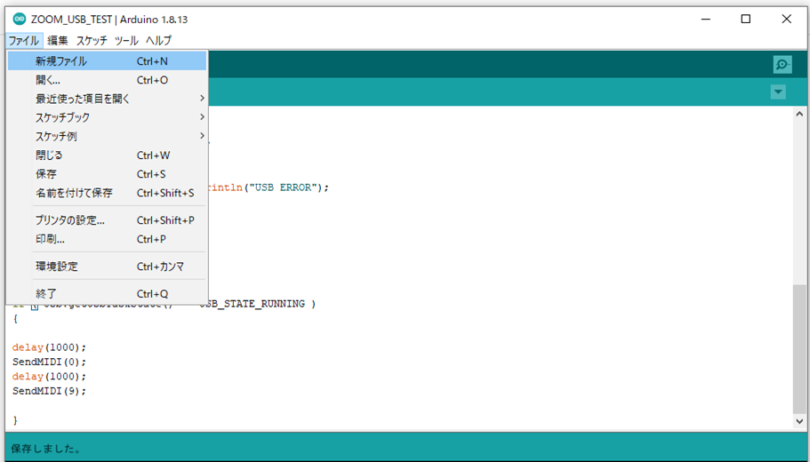Click the editor scrollbar down arrow
Viewport: 810px width, 462px height.
[800, 421]
